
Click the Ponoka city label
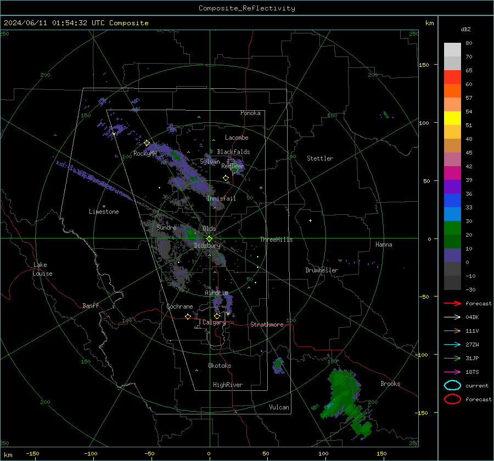click(x=250, y=113)
